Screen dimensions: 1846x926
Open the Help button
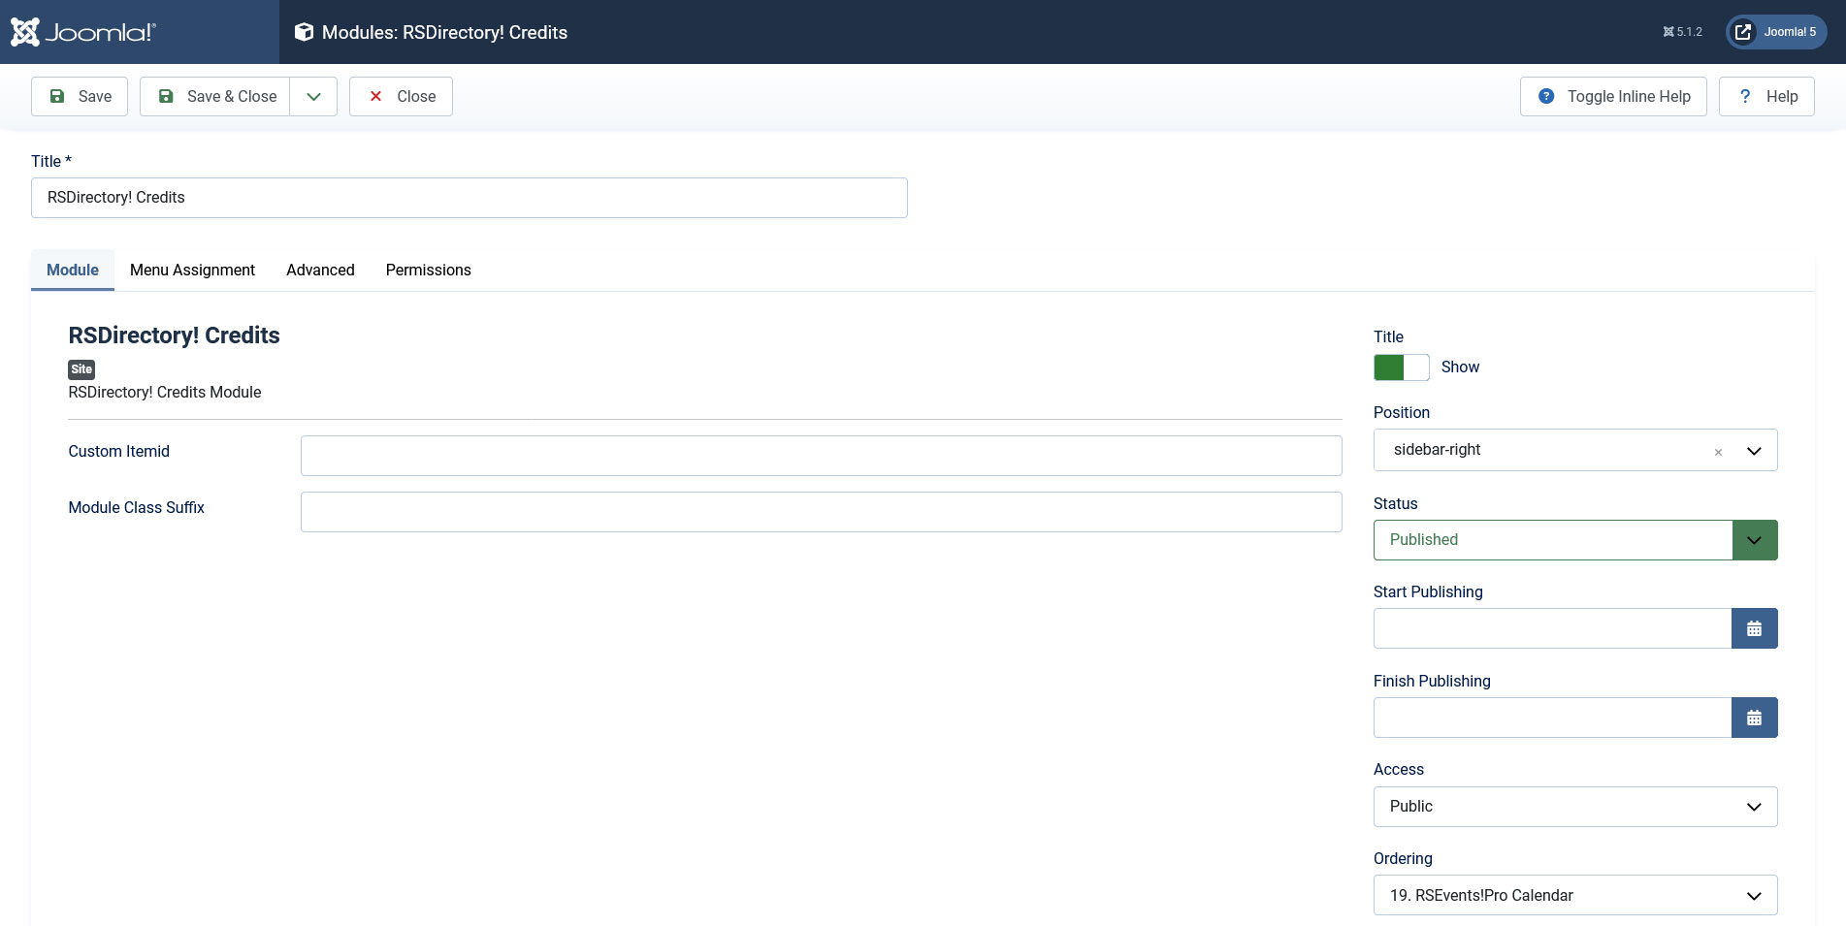pyautogui.click(x=1766, y=96)
